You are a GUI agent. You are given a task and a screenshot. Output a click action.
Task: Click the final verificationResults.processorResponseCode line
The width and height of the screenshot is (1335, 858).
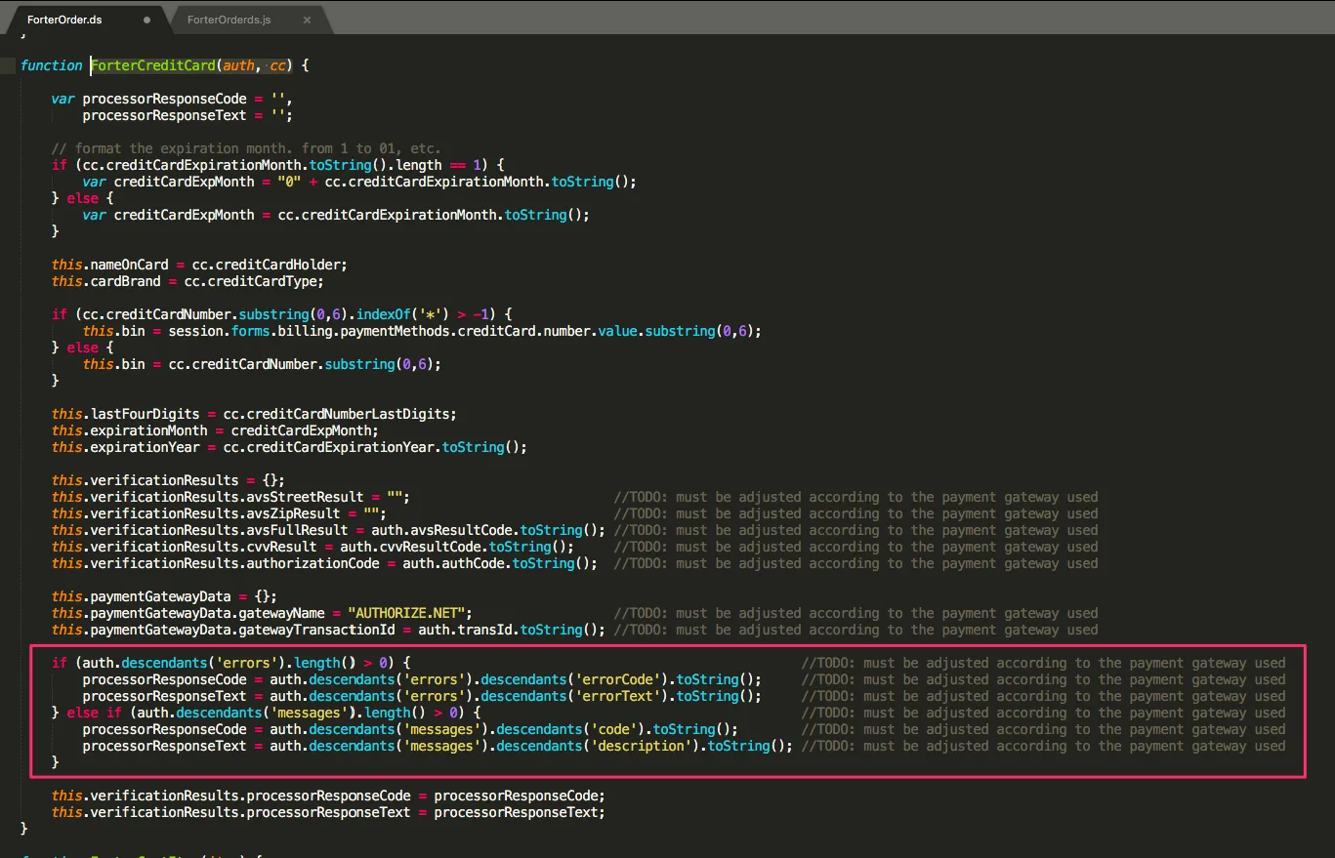pyautogui.click(x=328, y=796)
